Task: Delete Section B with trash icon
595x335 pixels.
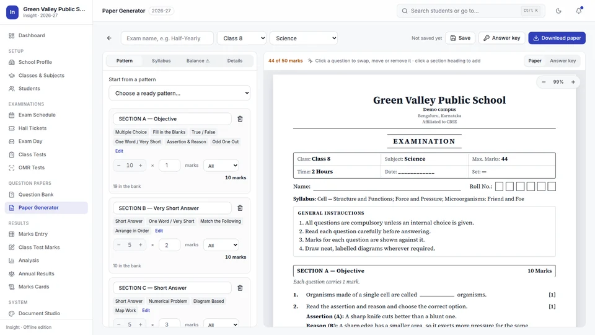Action: (240, 208)
